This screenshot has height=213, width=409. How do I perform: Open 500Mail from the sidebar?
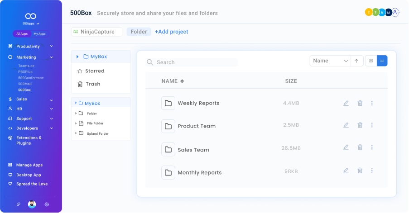tap(25, 84)
